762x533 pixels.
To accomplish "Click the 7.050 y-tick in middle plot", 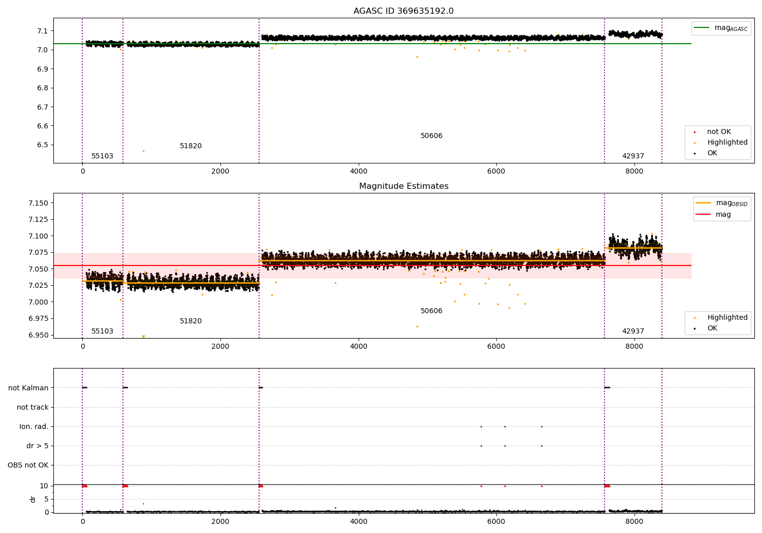I will click(38, 269).
